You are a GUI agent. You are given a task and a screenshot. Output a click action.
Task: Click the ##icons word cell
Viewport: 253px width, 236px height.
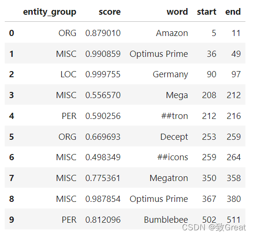(x=172, y=157)
